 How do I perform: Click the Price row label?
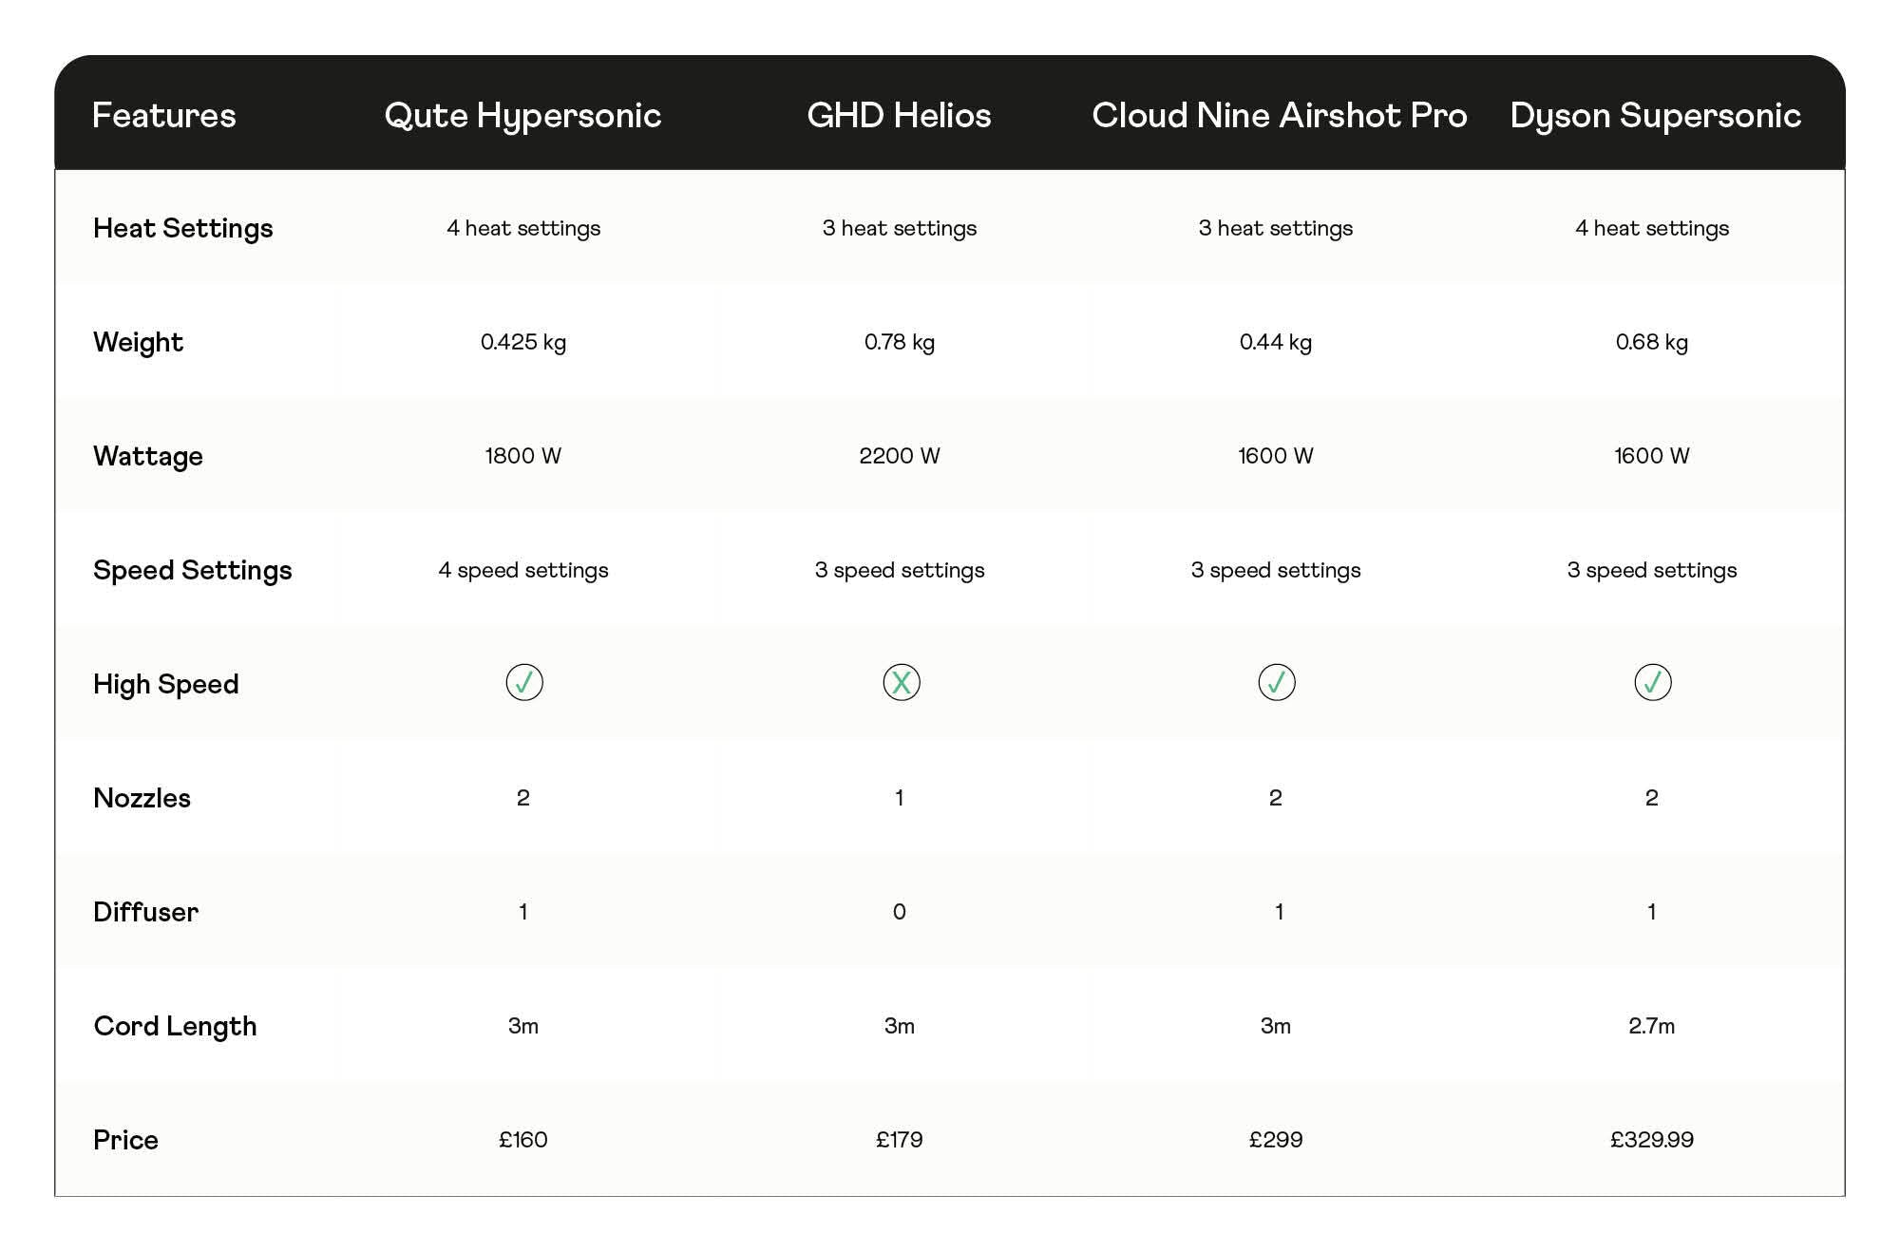[125, 1140]
